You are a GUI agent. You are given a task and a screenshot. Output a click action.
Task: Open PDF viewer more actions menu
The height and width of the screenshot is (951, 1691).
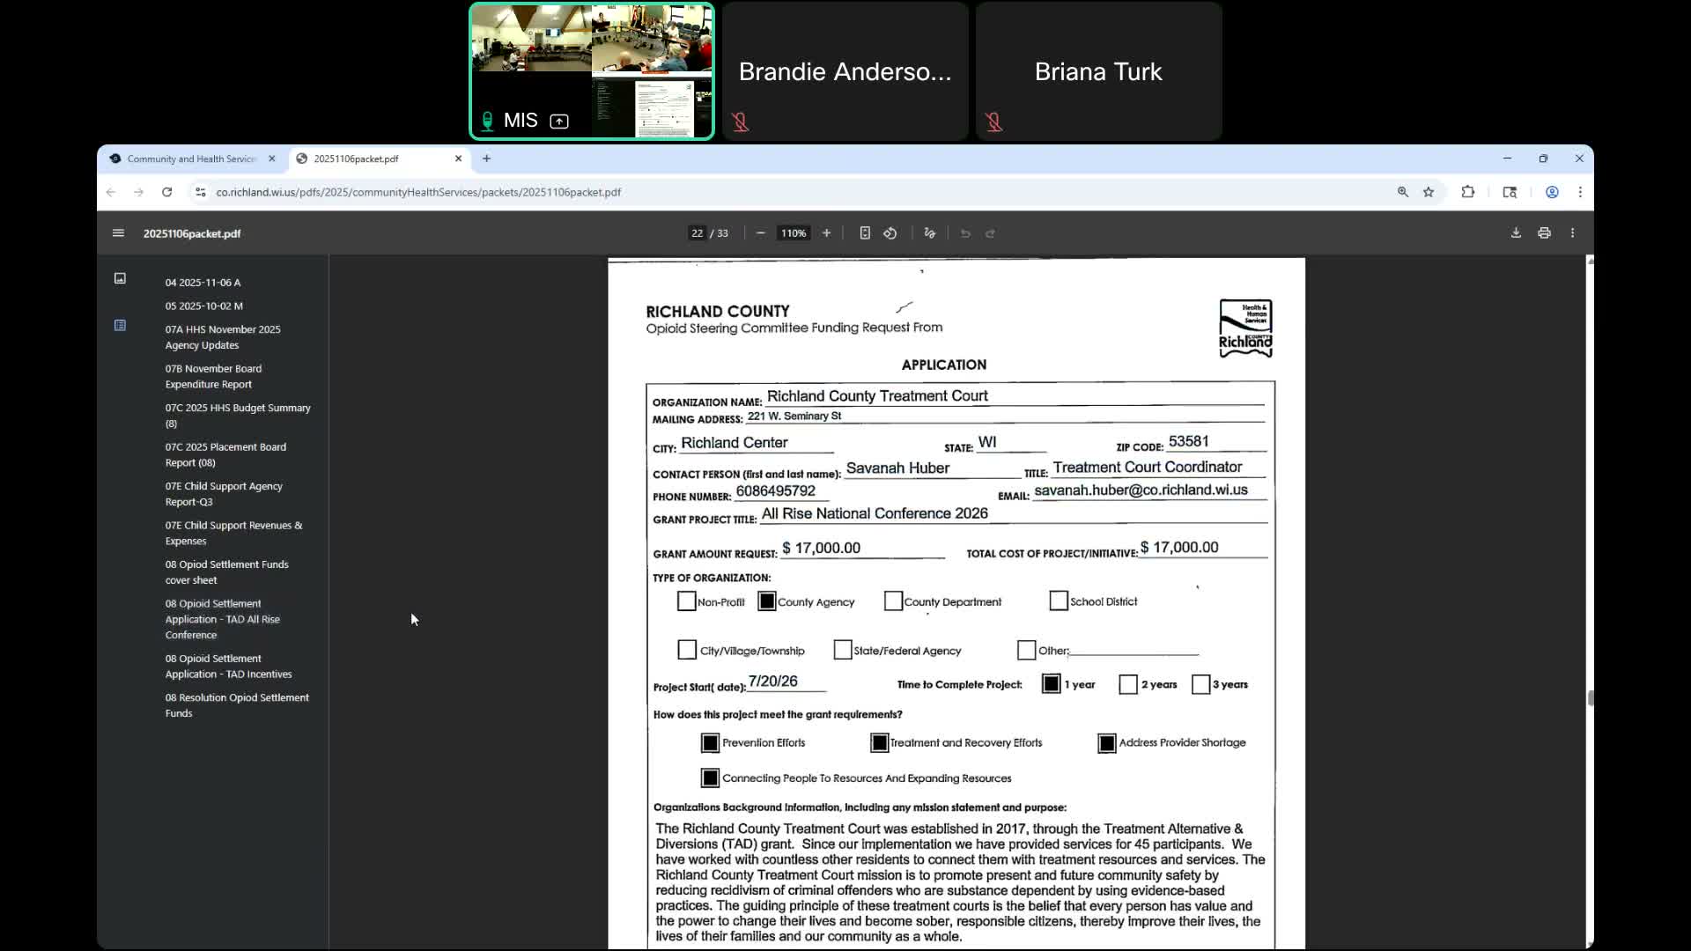[x=1572, y=233]
